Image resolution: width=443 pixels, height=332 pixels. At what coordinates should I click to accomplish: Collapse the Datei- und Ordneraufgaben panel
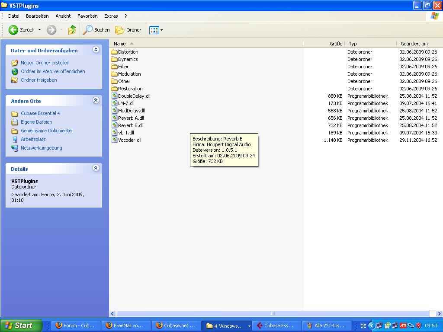(96, 50)
